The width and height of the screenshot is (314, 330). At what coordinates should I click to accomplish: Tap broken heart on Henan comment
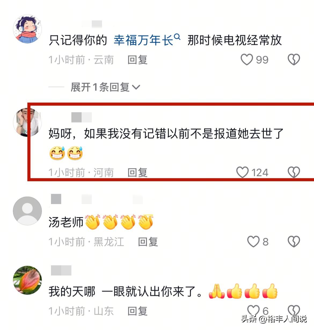coord(294,172)
